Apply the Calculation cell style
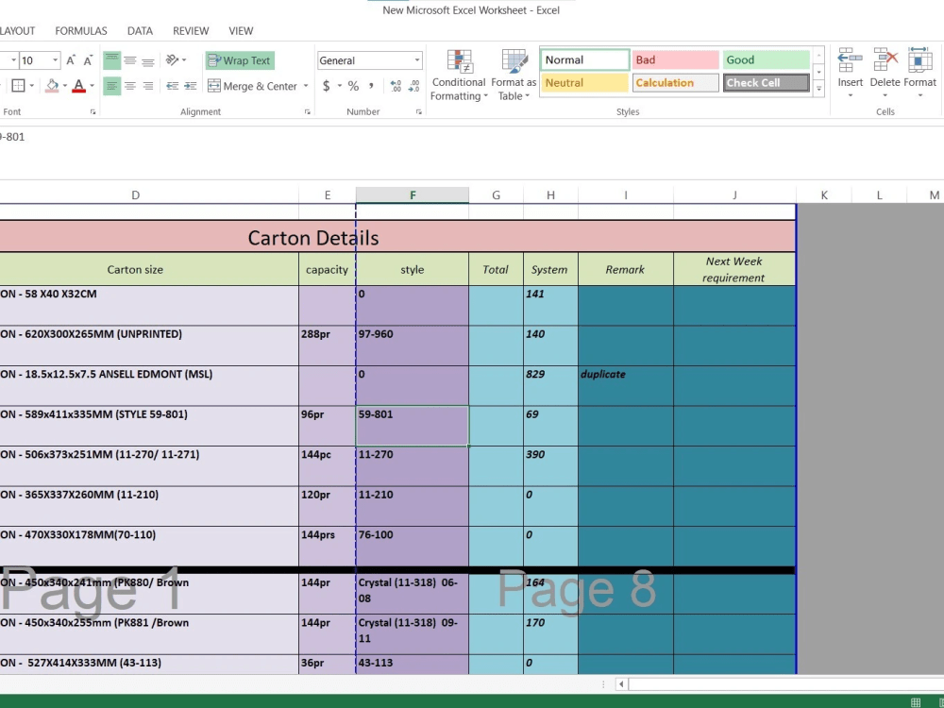Screen dimensions: 944x708 (676, 82)
